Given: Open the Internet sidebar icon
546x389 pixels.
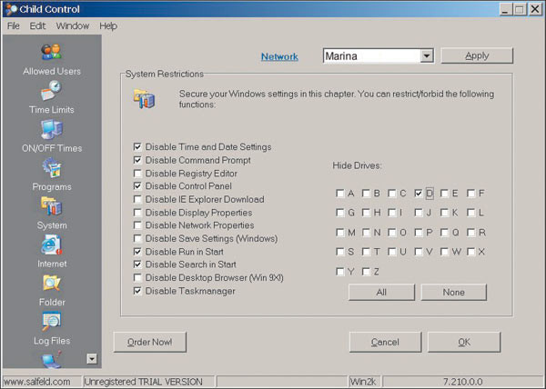Looking at the screenshot, I should 51,246.
